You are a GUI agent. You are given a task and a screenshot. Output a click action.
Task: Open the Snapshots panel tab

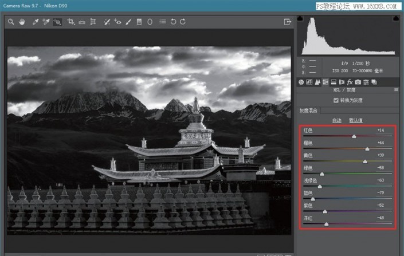(374, 82)
